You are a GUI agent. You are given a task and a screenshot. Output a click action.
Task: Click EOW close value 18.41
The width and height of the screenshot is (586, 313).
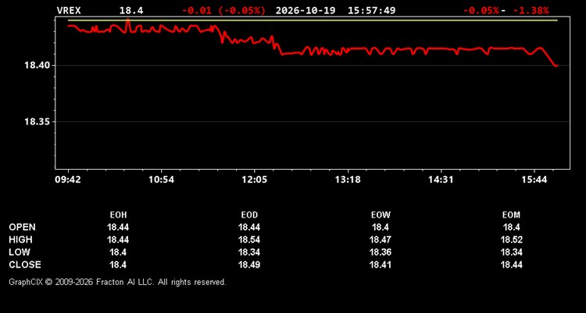tap(381, 264)
